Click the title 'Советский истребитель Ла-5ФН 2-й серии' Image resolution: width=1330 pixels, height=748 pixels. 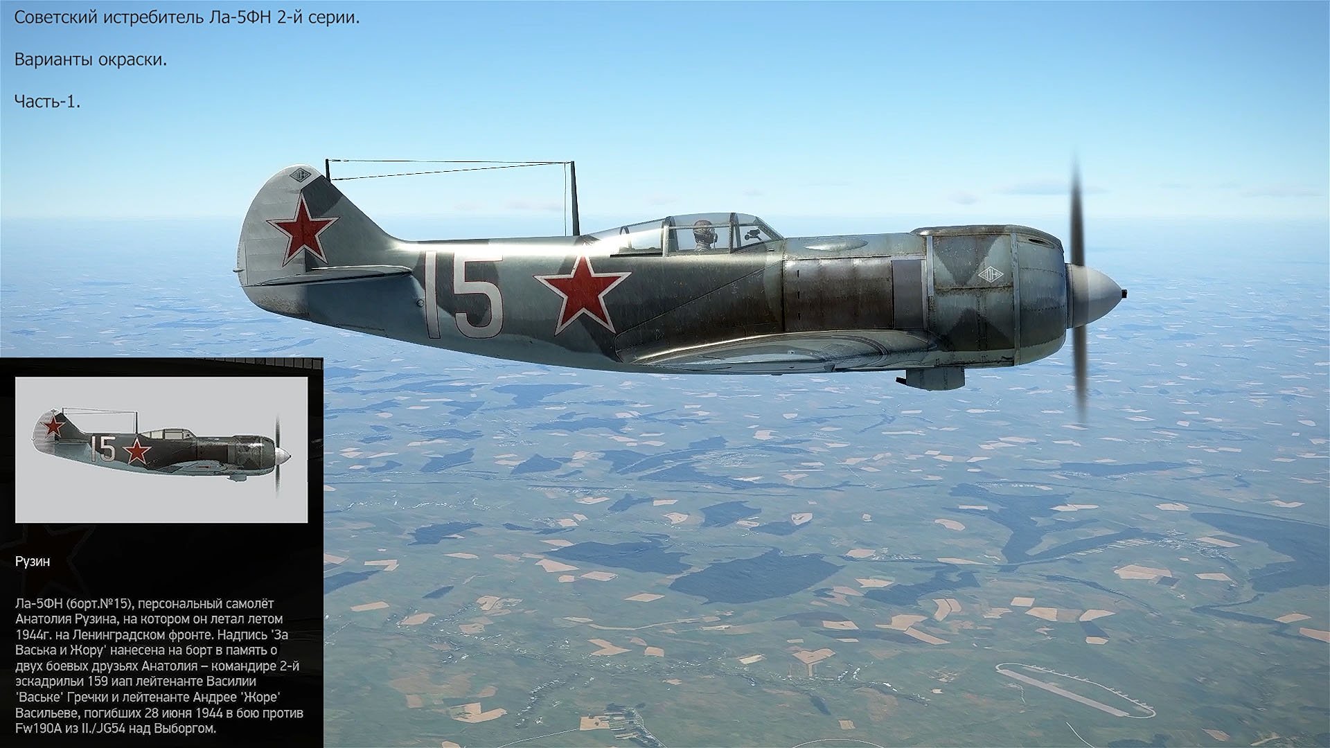[x=187, y=18]
